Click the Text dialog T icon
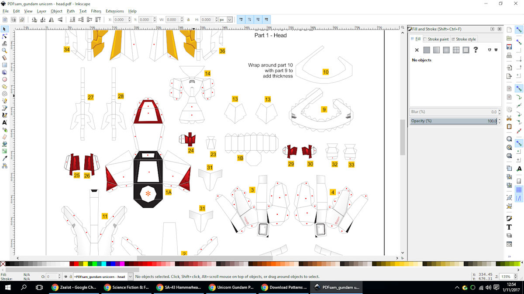This screenshot has height=294, width=524. point(509,227)
